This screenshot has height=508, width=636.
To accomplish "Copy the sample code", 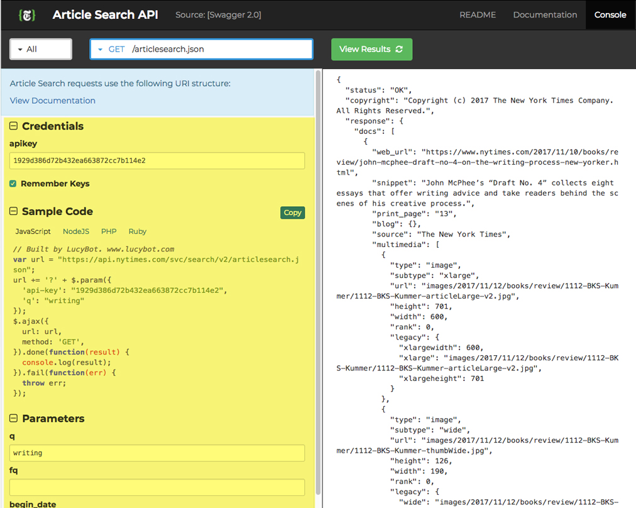I will click(x=292, y=213).
